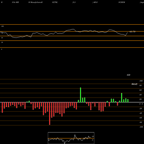Click the 'SI MunafaSutraR' header text

pos(35,2)
